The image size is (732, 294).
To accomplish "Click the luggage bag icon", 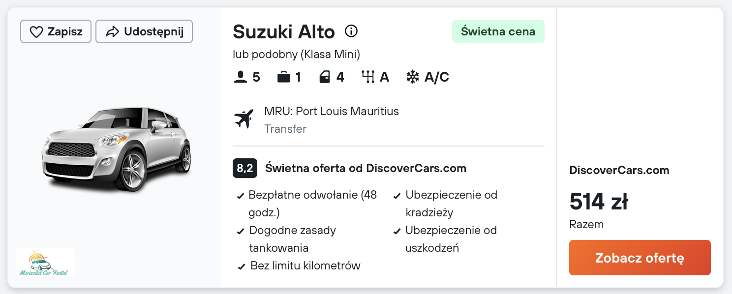I will (283, 77).
